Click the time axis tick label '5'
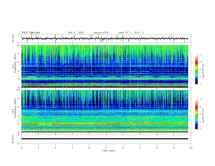The image size is (215, 166). click(106, 148)
